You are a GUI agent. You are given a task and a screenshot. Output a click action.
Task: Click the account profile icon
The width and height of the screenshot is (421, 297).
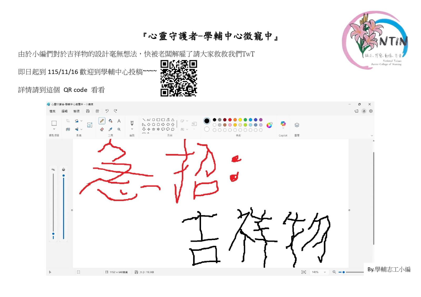pos(364,111)
